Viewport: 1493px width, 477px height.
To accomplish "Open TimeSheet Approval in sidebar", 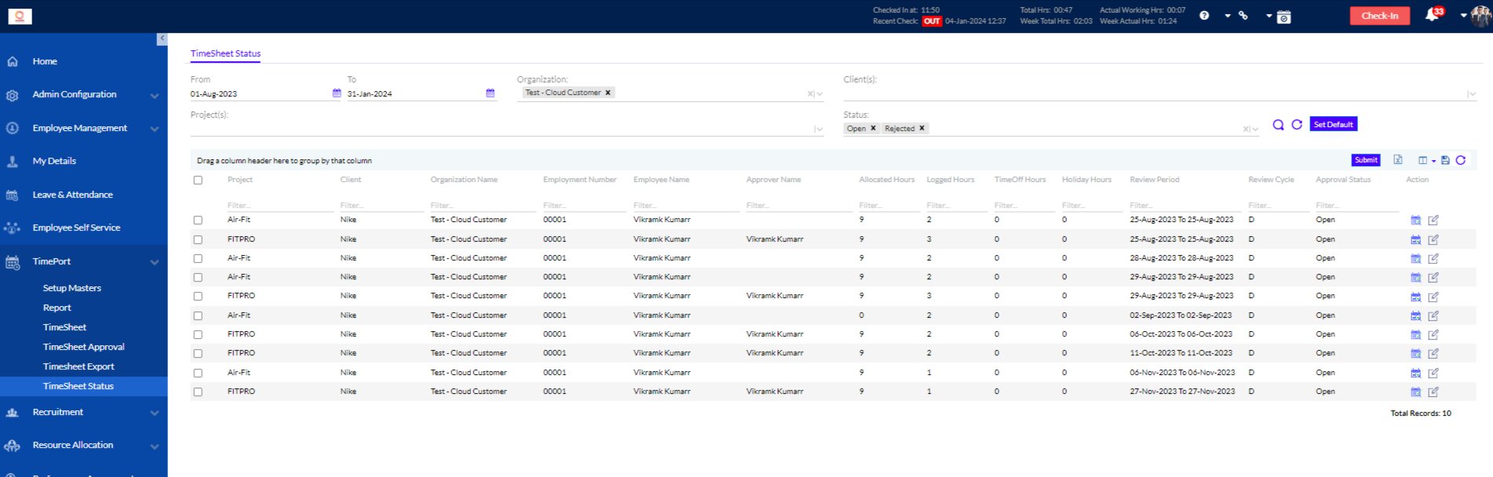I will coord(83,347).
